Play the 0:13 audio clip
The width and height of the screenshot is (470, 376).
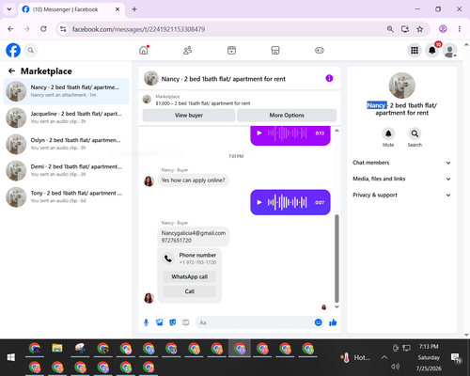(259, 133)
